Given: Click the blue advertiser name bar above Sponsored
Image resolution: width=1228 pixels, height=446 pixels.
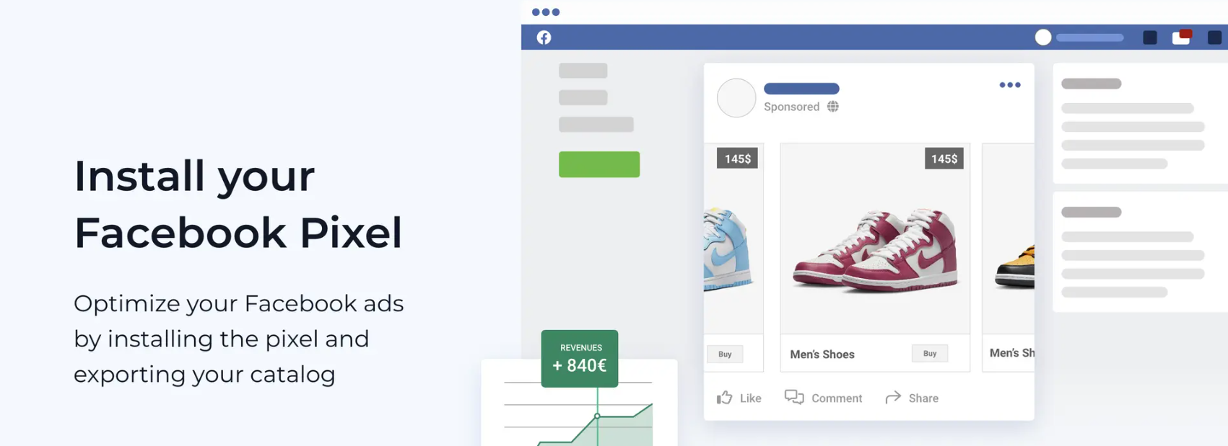Looking at the screenshot, I should [801, 89].
